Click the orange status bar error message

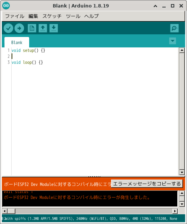tap(58, 184)
